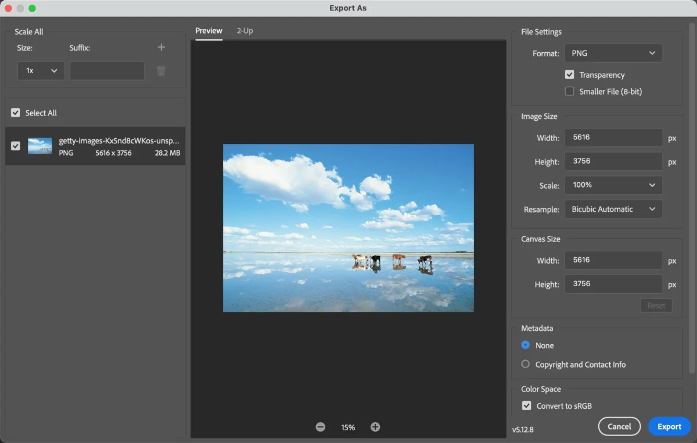Toggle the Transparency option off
This screenshot has width=697, height=443.
click(x=570, y=74)
